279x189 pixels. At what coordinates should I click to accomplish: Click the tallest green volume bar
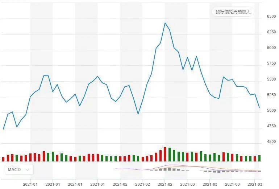tap(170, 155)
